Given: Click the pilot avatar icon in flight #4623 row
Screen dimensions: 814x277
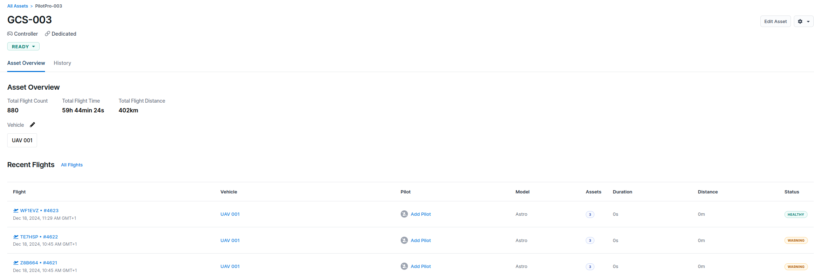Looking at the screenshot, I should pos(404,214).
